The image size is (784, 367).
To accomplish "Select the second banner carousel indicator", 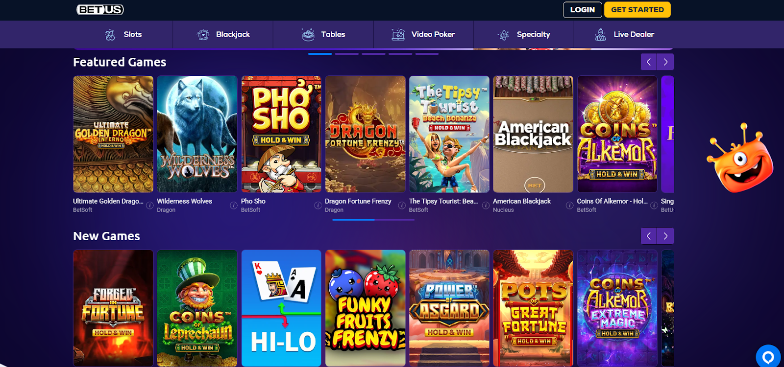I will coord(347,53).
